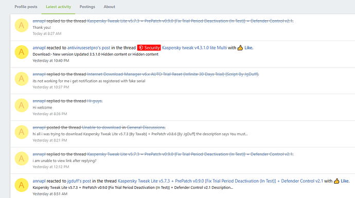Click avatar beside 'Unable to download' thread entry
This screenshot has height=198, width=355.
tap(22, 132)
